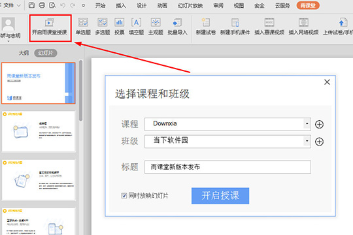This screenshot has height=235, width=353.
Task: Switch to the 安全 tab
Action: [260, 5]
